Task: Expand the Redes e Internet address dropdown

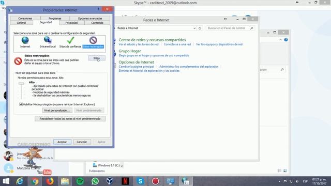Action: coord(194,28)
